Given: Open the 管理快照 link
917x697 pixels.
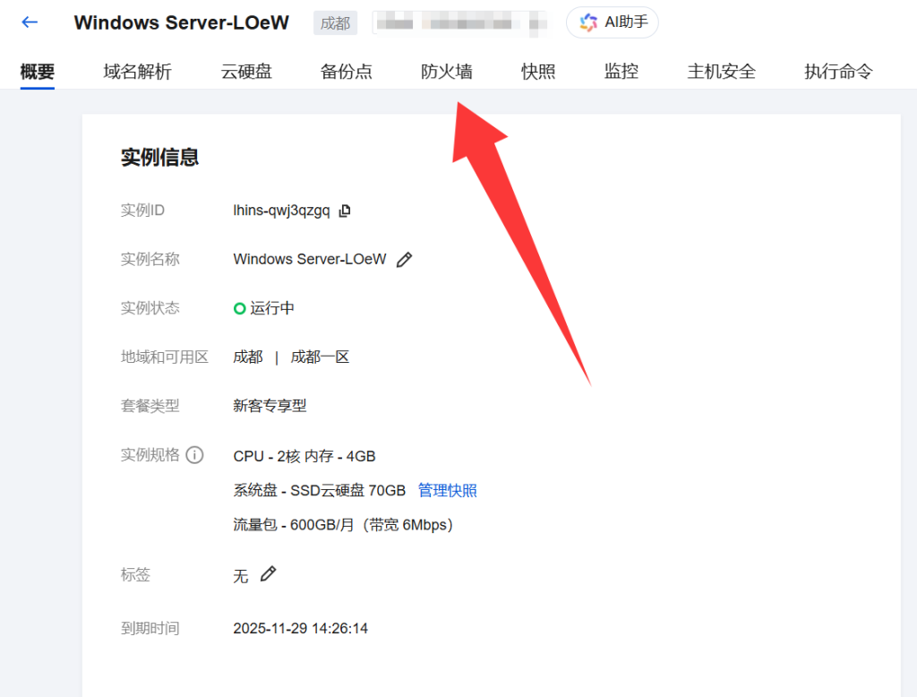Looking at the screenshot, I should pyautogui.click(x=447, y=490).
